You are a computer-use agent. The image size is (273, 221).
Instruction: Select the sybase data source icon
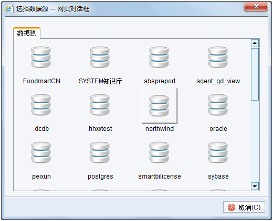(x=218, y=152)
